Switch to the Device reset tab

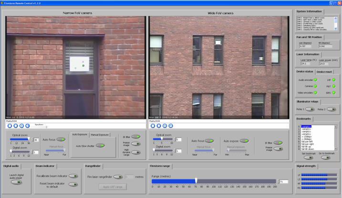point(324,72)
